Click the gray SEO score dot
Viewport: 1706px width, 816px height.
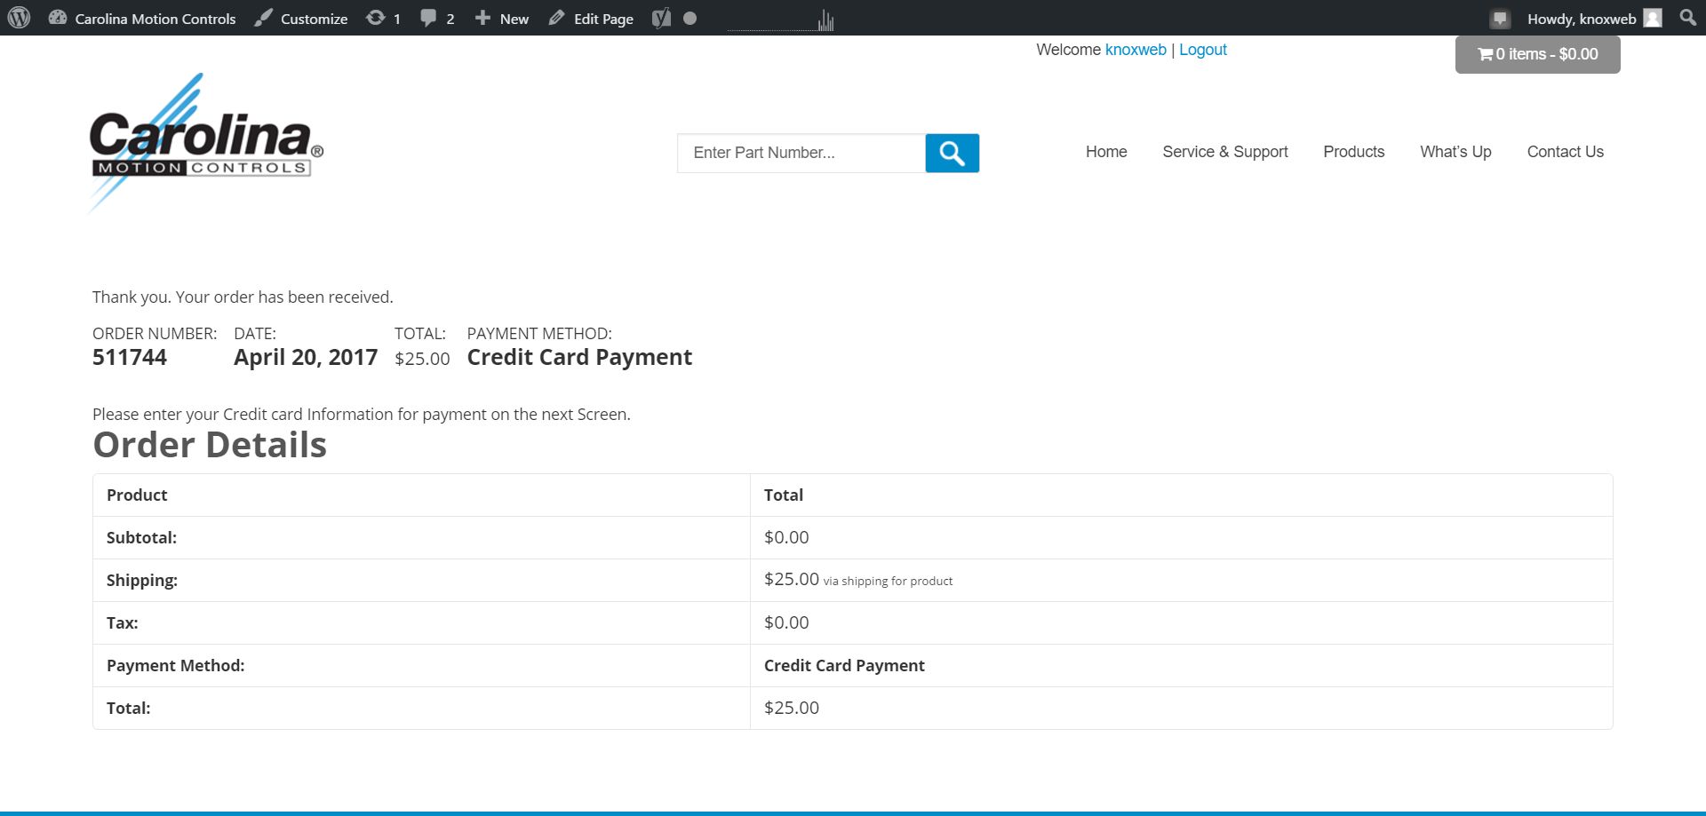coord(690,18)
